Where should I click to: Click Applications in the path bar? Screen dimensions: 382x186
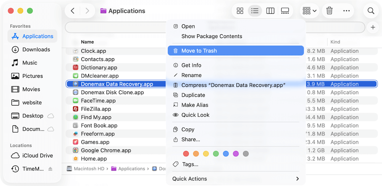[x=128, y=168]
